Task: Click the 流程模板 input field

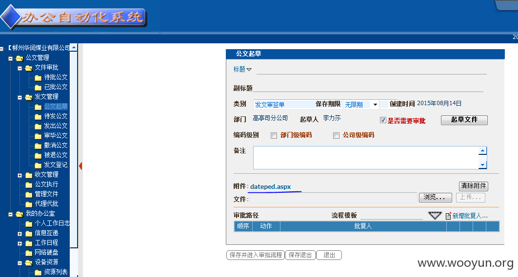Action: [x=392, y=215]
